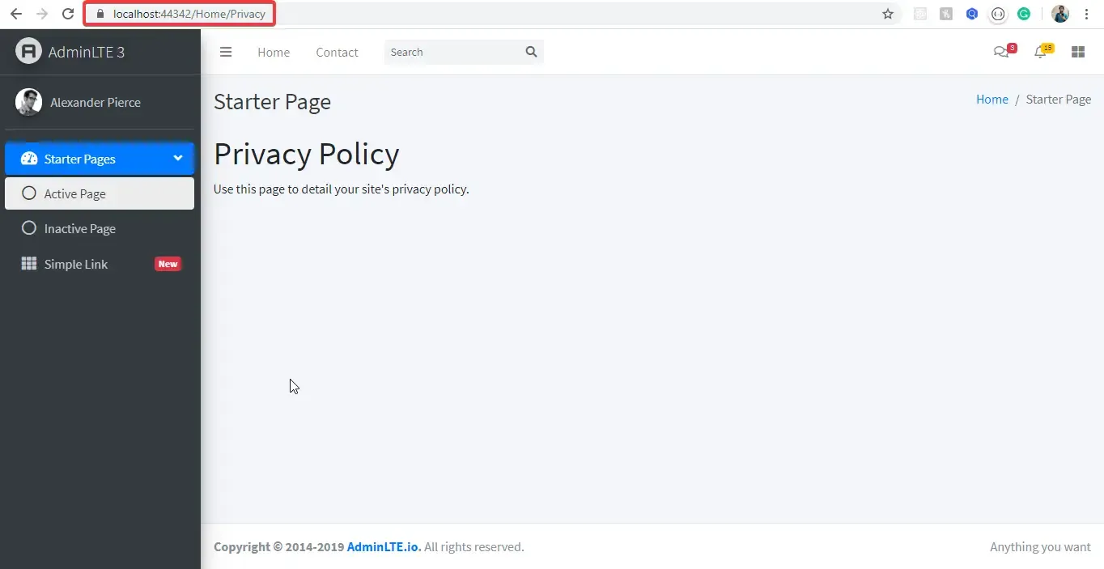Open the messages icon with red badge
Viewport: 1104px width, 569px height.
[x=1001, y=51]
